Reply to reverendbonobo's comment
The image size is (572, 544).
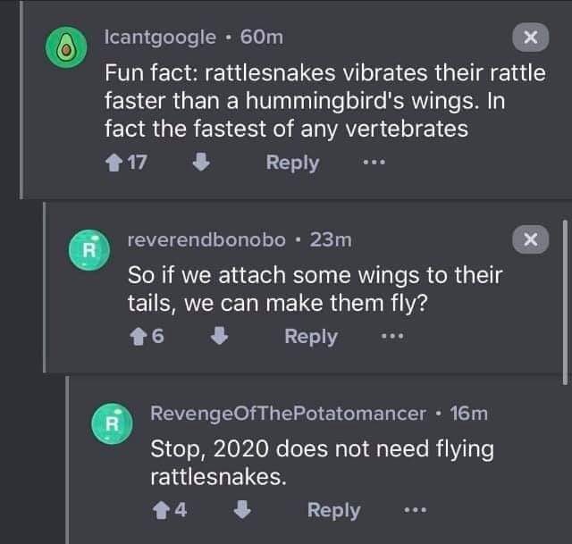click(x=311, y=337)
